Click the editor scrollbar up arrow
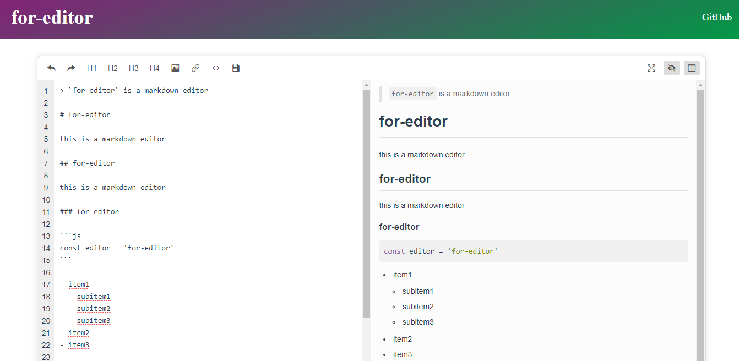The width and height of the screenshot is (739, 361). click(x=366, y=85)
